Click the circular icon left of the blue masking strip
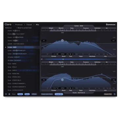 [42, 59]
